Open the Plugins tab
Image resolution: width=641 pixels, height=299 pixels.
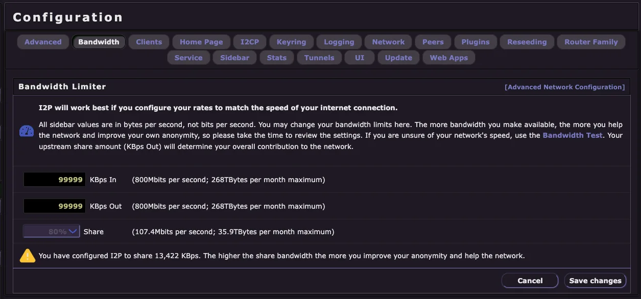475,42
